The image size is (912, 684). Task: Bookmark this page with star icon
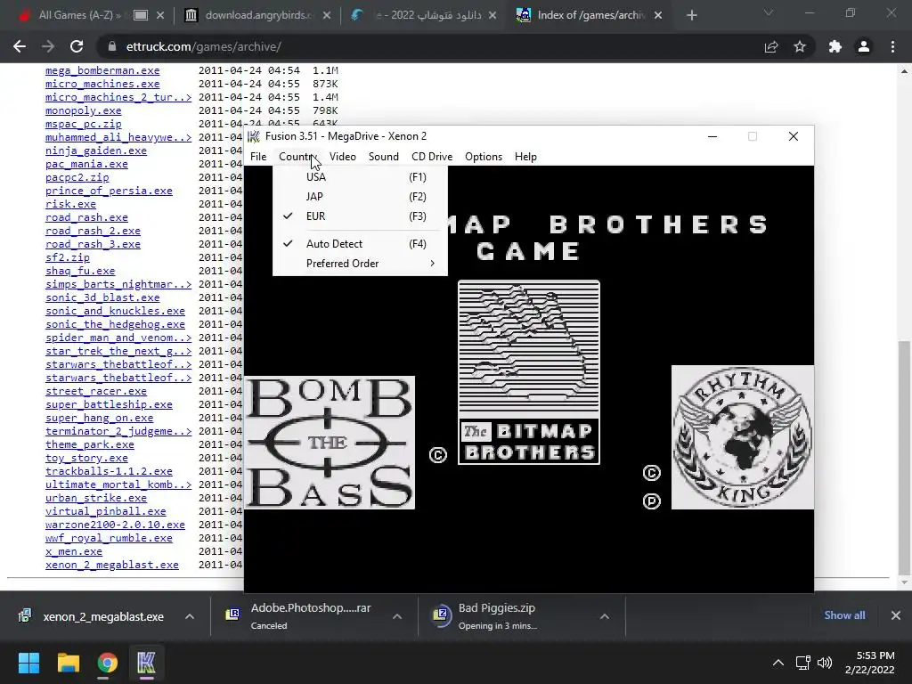click(x=800, y=46)
